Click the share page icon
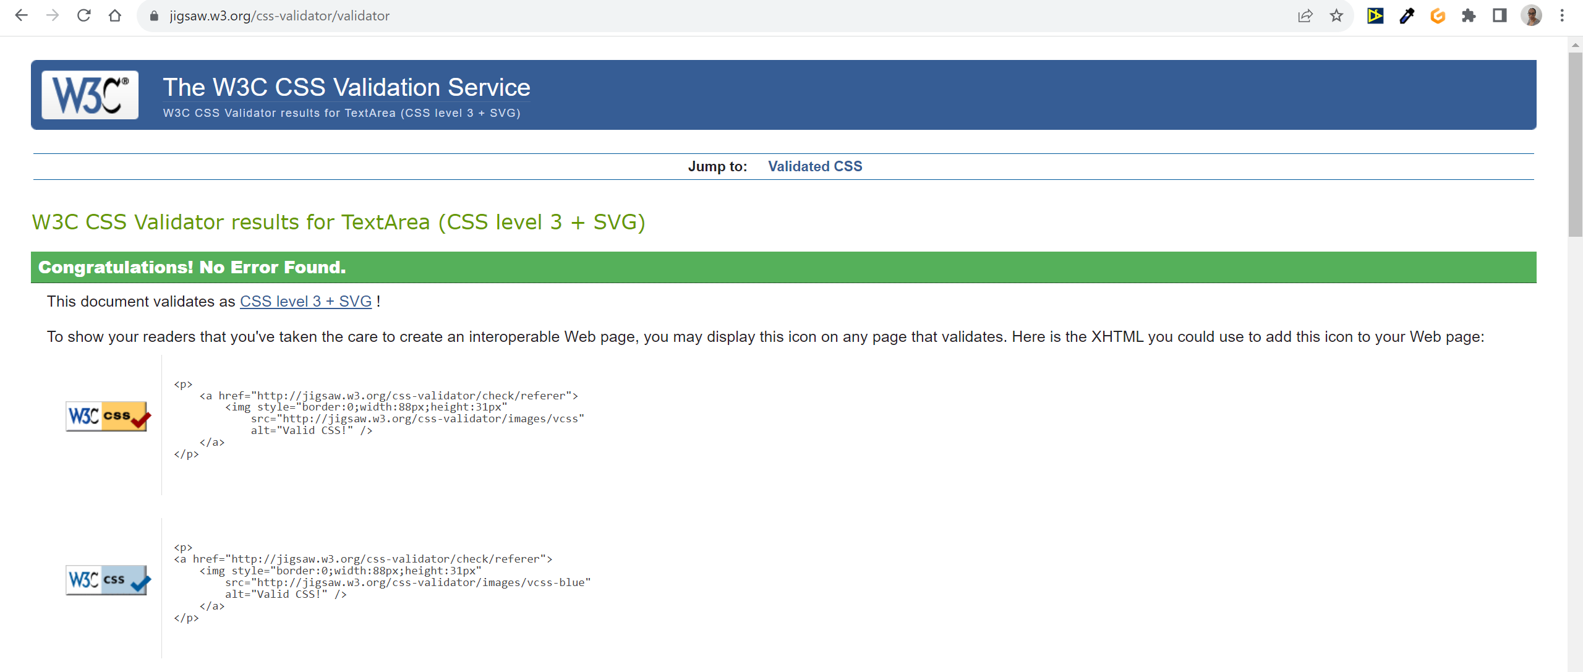 coord(1305,15)
